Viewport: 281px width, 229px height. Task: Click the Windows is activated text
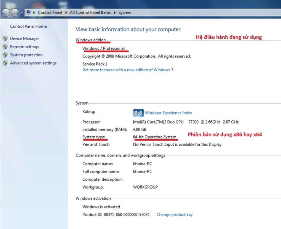click(x=101, y=207)
